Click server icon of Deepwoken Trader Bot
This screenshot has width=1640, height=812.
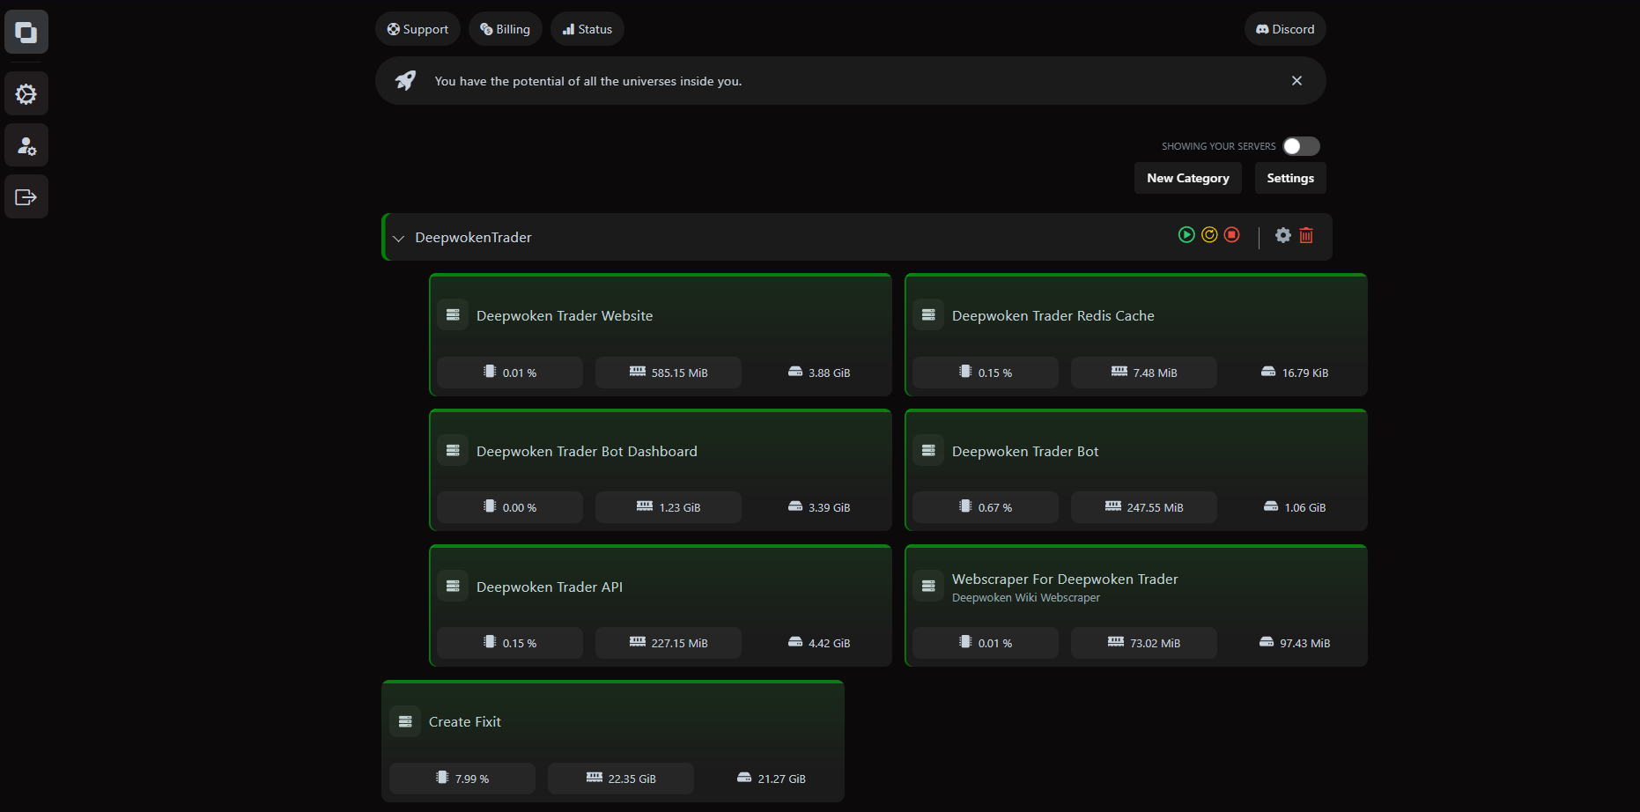coord(928,451)
